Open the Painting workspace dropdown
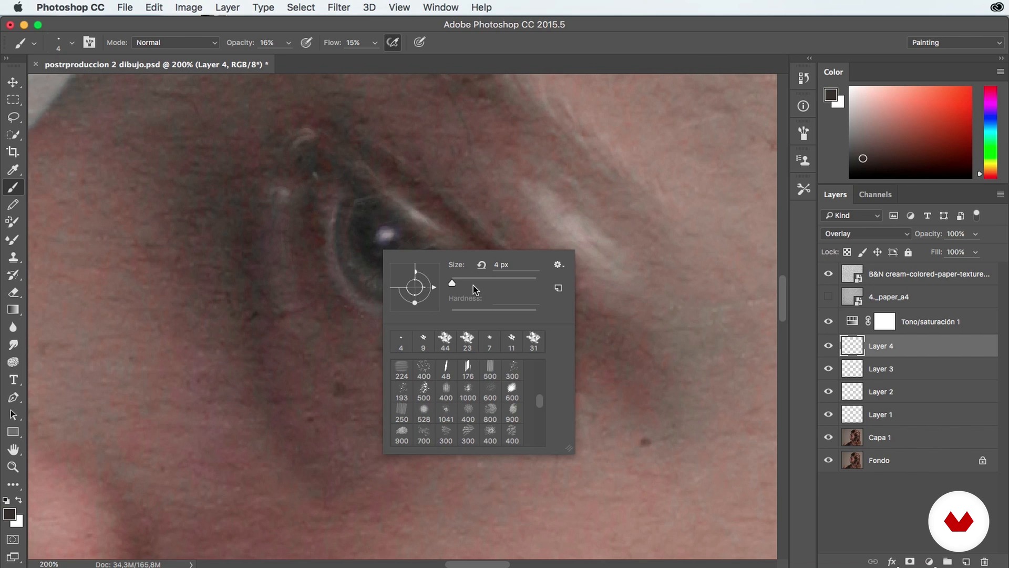This screenshot has height=568, width=1009. click(955, 43)
